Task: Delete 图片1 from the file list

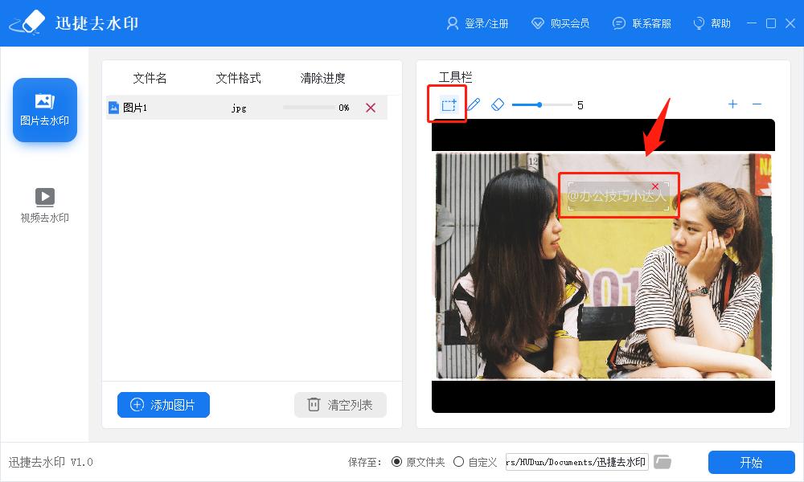Action: click(371, 107)
